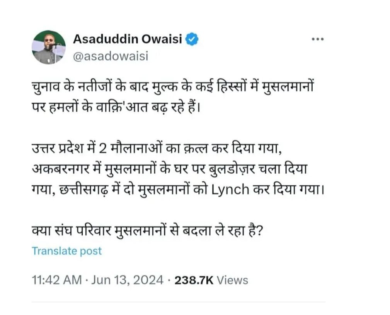Click the 238.7K view count

[x=194, y=280]
